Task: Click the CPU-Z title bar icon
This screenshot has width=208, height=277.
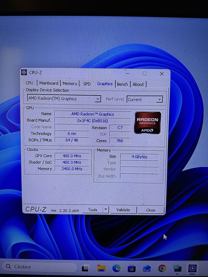Action: [24, 72]
